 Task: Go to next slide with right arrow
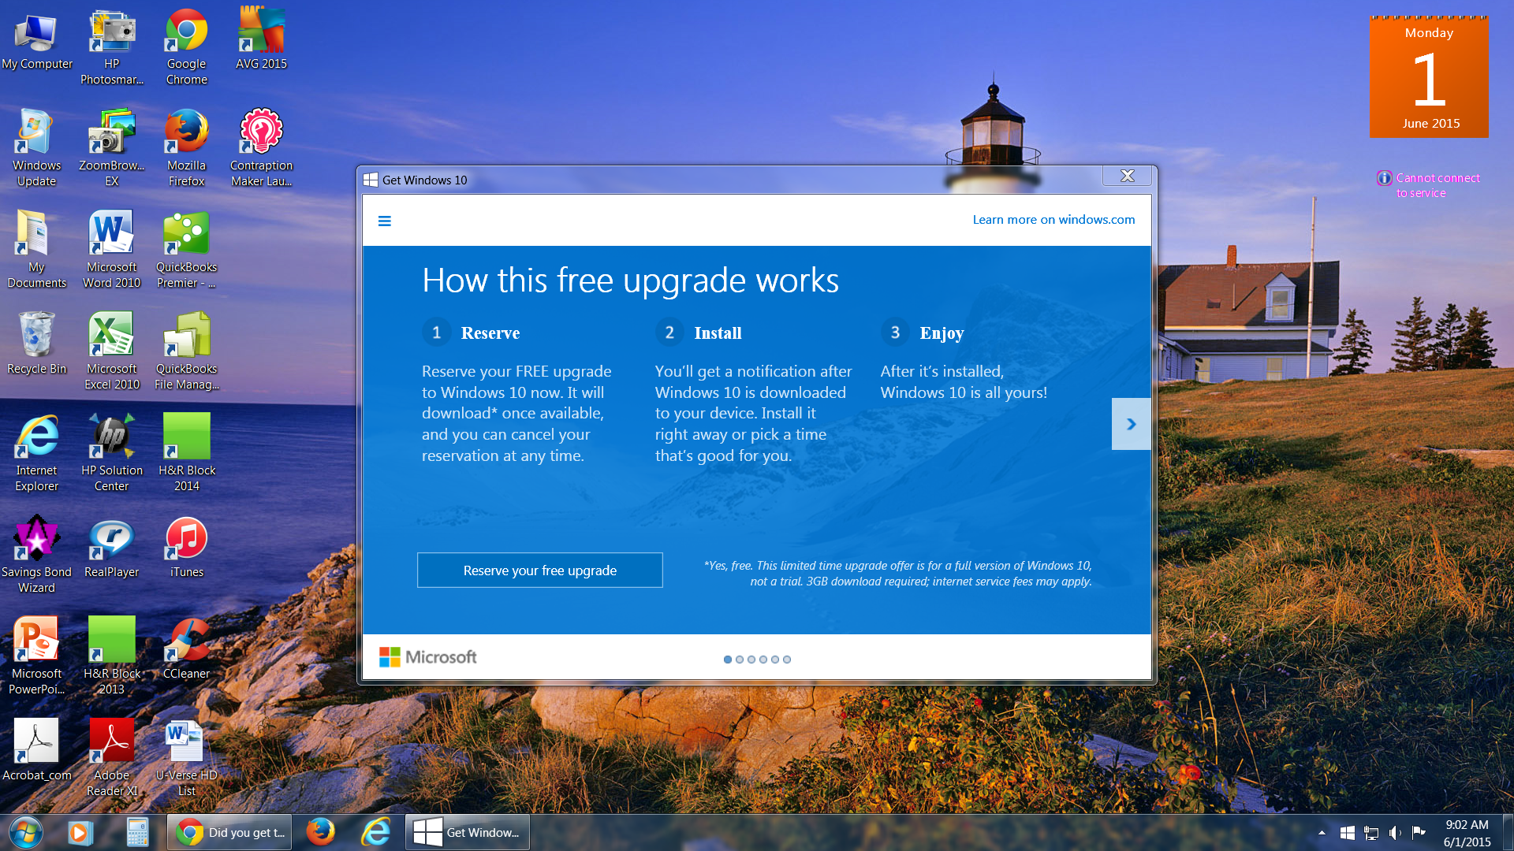click(1131, 424)
